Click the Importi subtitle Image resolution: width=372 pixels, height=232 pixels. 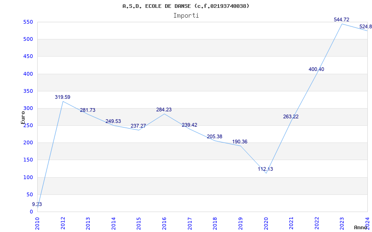pyautogui.click(x=186, y=16)
